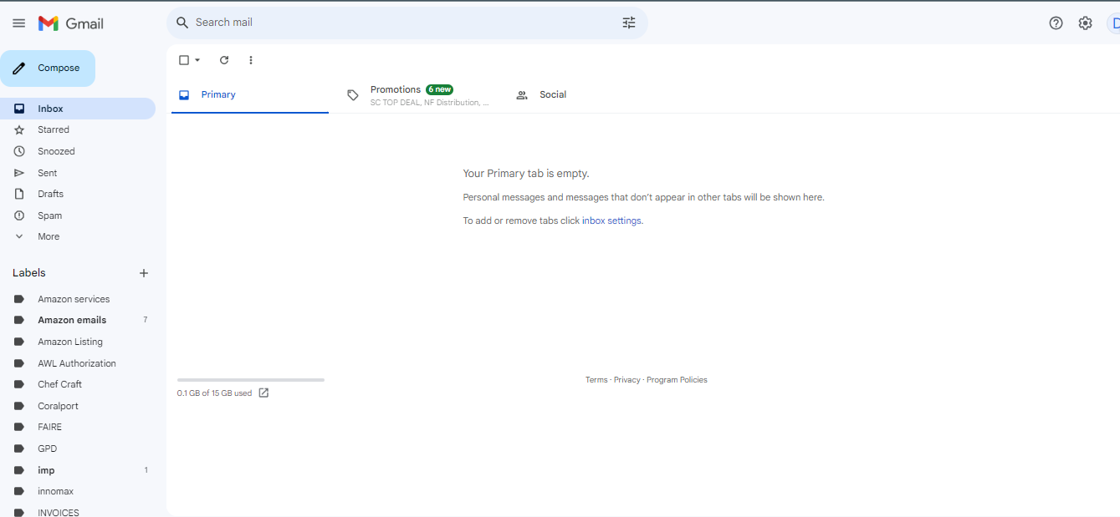Image resolution: width=1120 pixels, height=517 pixels.
Task: Open the Inbox folder
Action: 78,109
